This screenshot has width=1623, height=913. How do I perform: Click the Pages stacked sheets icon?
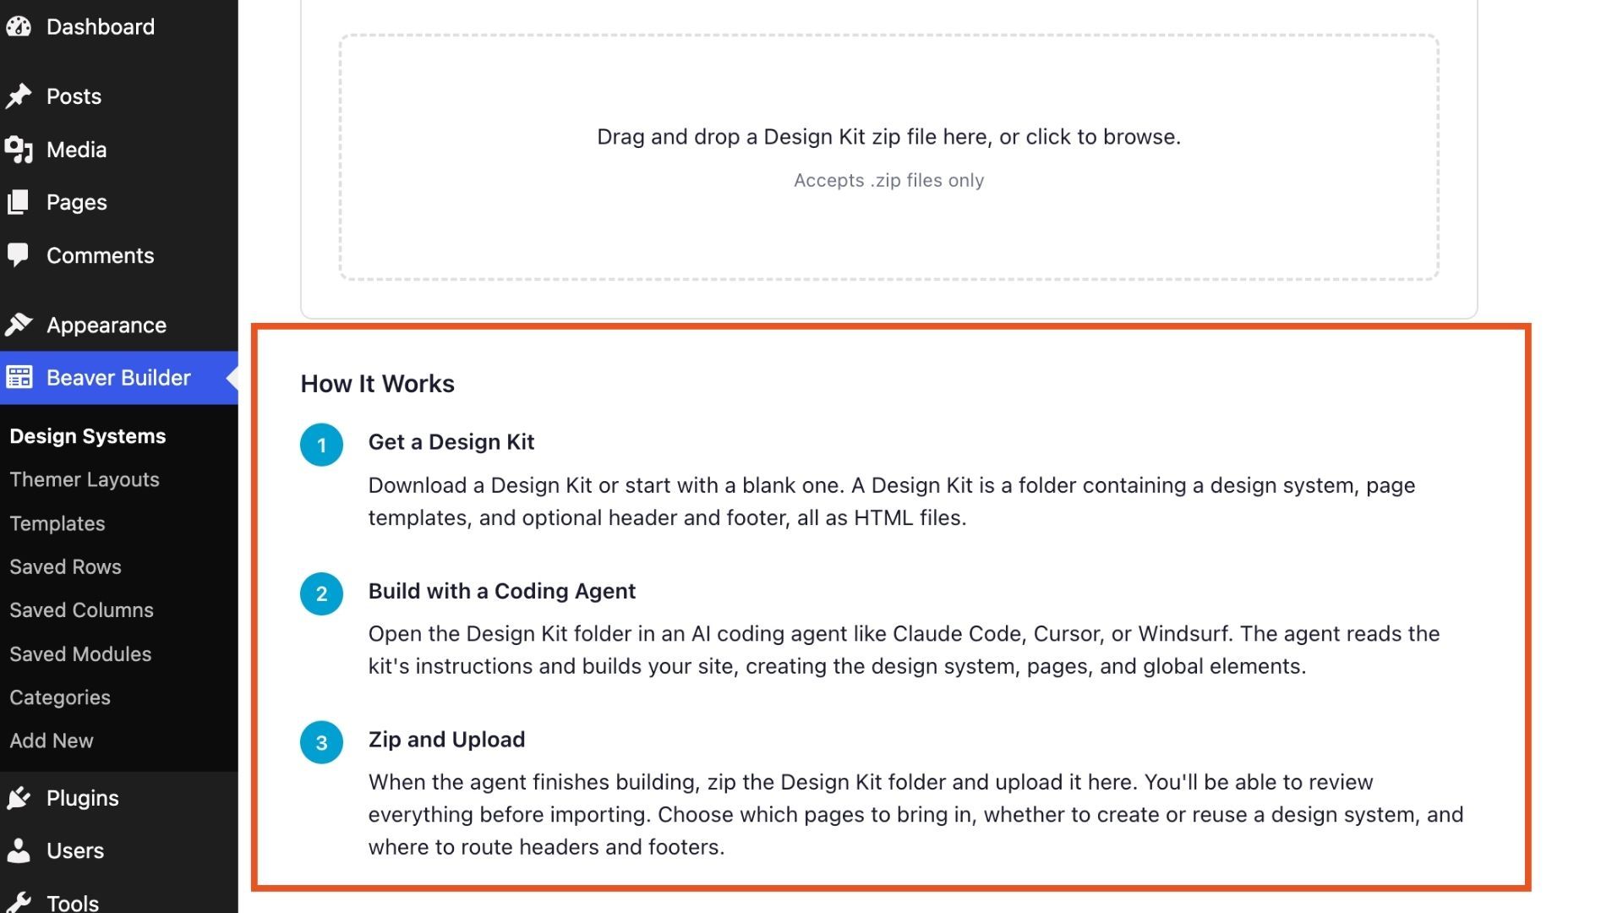(18, 202)
